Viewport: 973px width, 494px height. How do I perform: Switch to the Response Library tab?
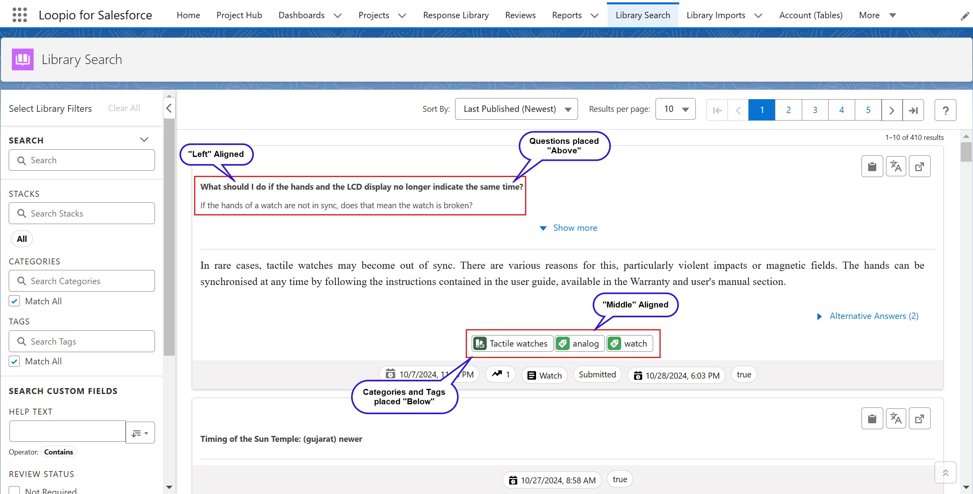(455, 15)
